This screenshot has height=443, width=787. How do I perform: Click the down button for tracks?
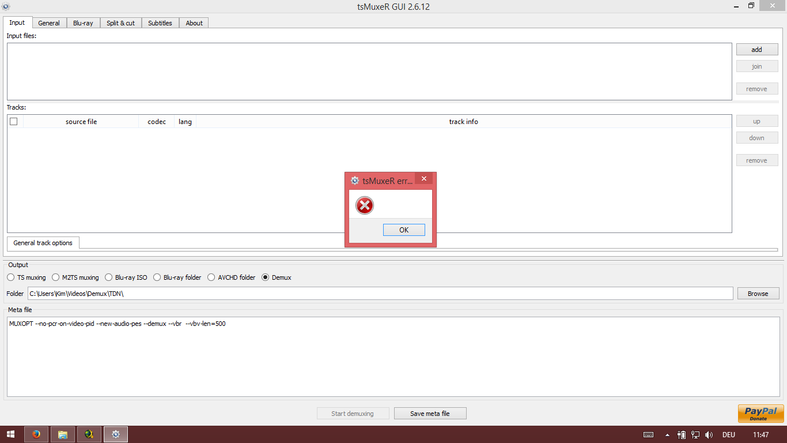click(757, 138)
